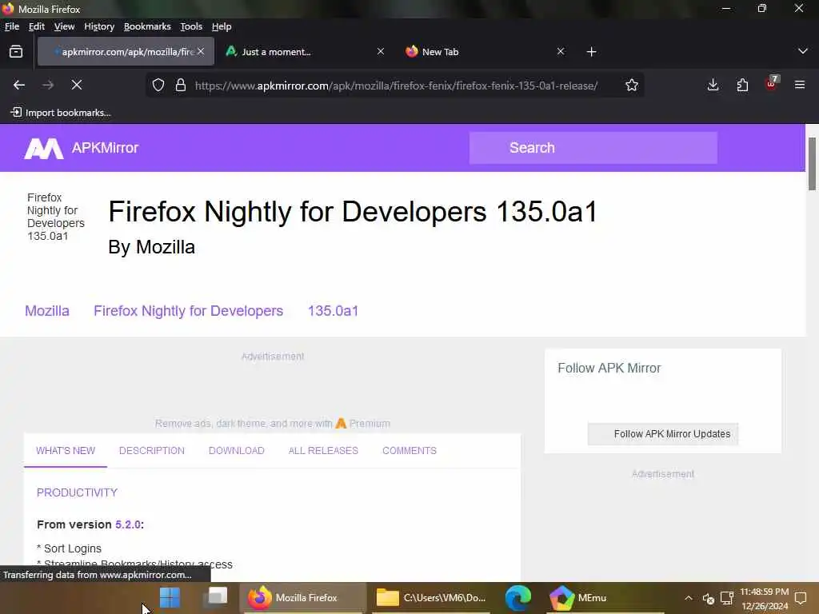The width and height of the screenshot is (819, 614).
Task: Close the New Tab tab
Action: pos(561,51)
